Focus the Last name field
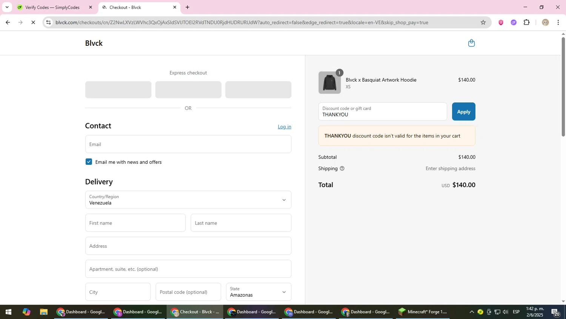The width and height of the screenshot is (566, 319). click(241, 223)
